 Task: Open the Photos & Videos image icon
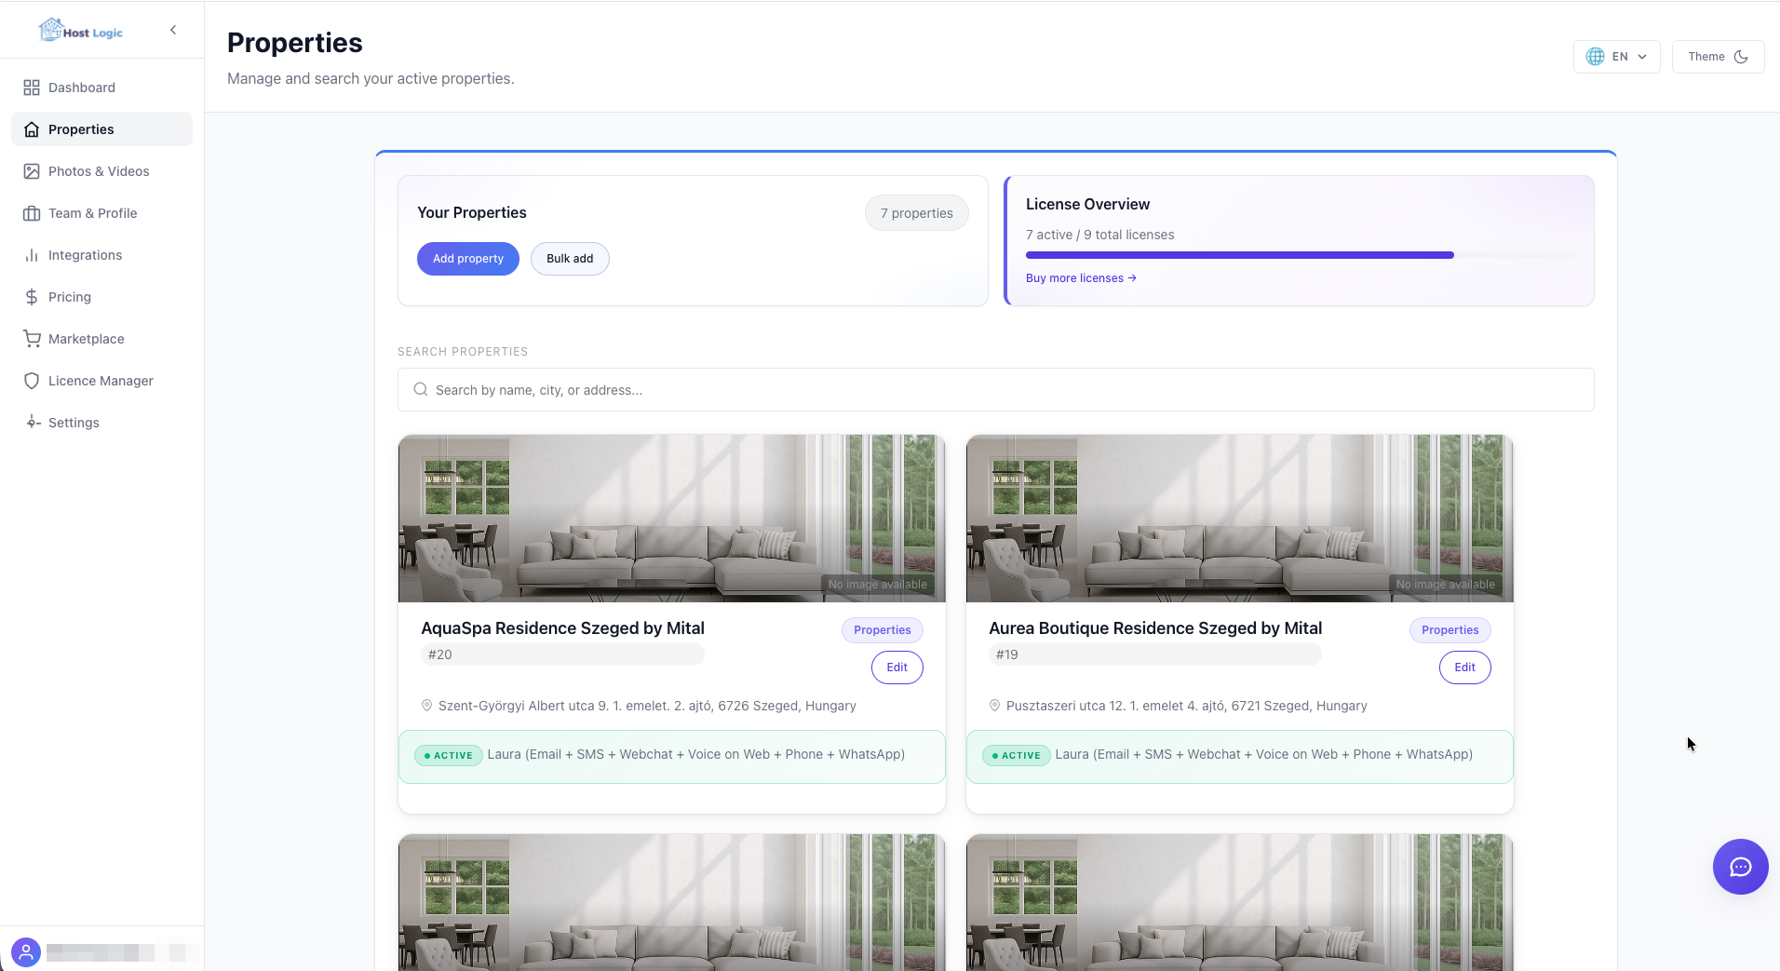32,171
